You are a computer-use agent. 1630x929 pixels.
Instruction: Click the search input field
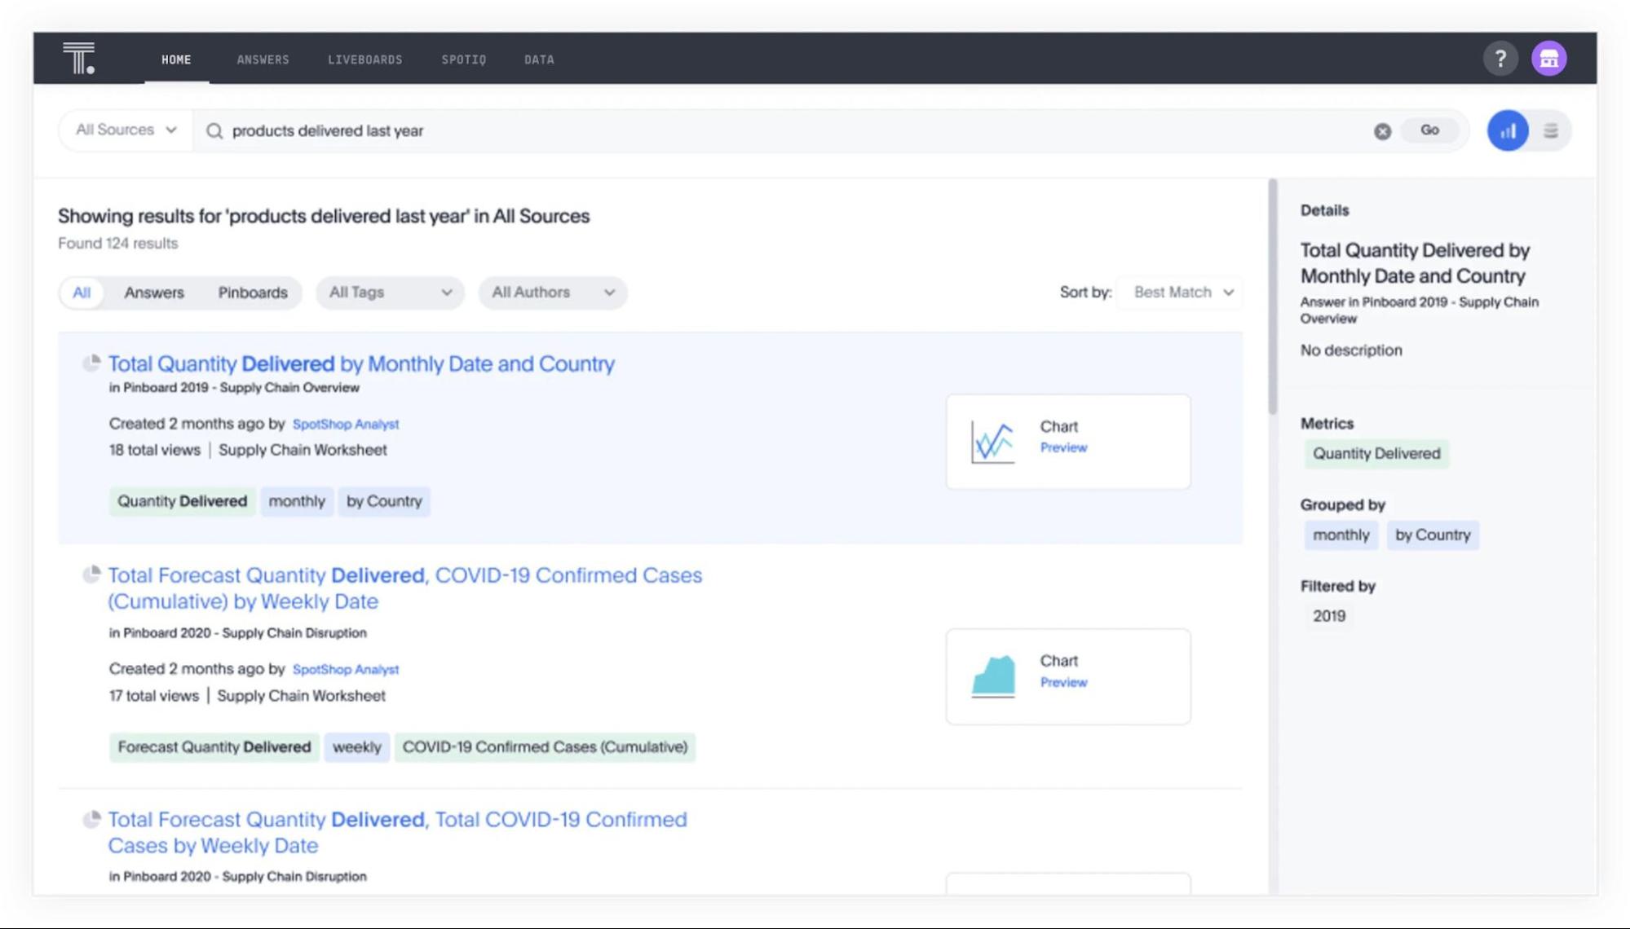click(797, 130)
